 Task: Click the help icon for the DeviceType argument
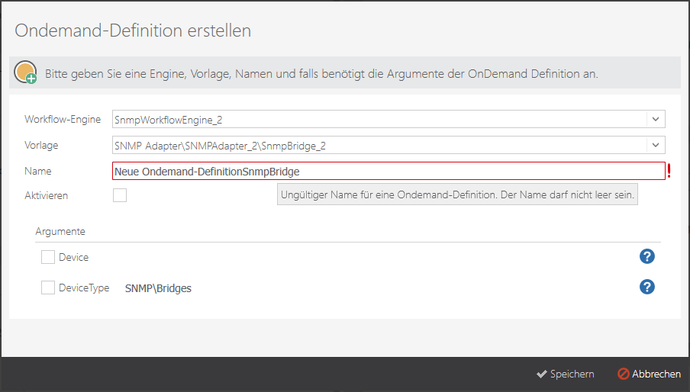[x=647, y=287]
